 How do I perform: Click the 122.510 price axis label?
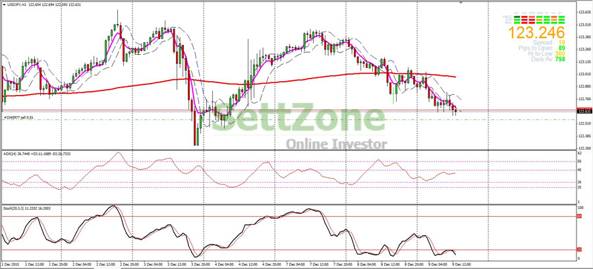click(584, 124)
